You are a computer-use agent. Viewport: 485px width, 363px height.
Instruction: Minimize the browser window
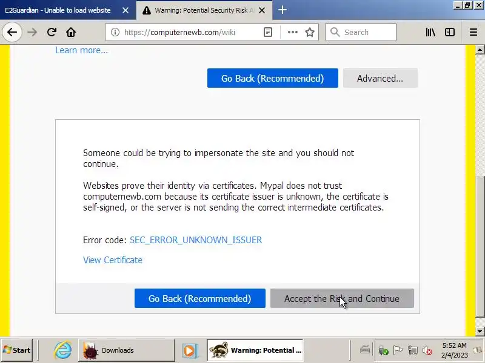click(x=458, y=5)
